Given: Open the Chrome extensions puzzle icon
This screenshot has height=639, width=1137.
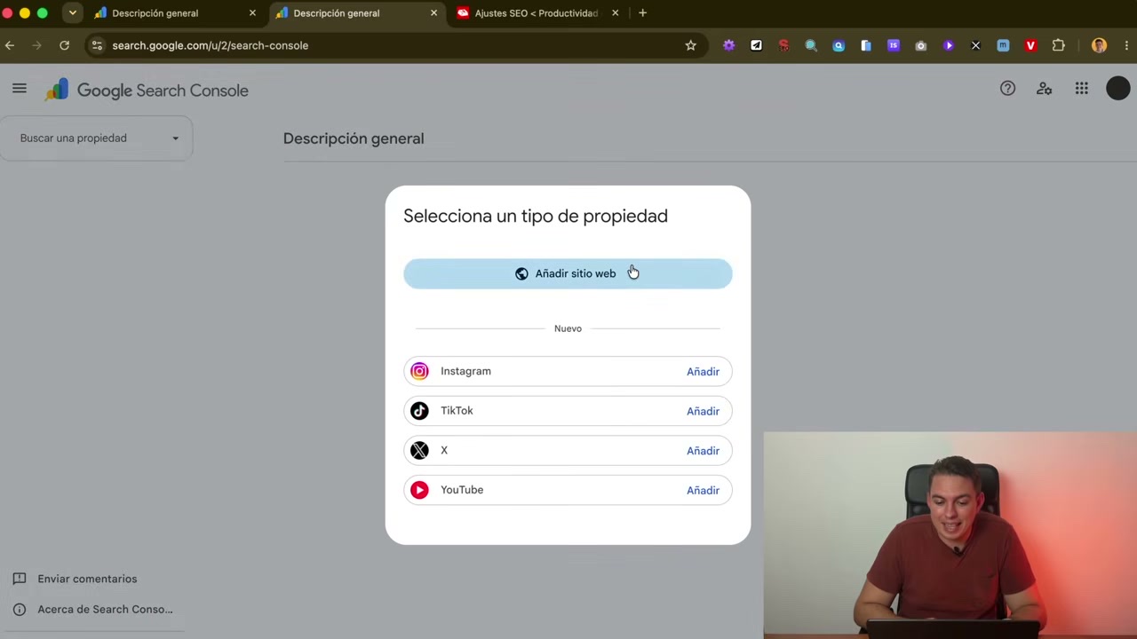Looking at the screenshot, I should [x=1058, y=45].
